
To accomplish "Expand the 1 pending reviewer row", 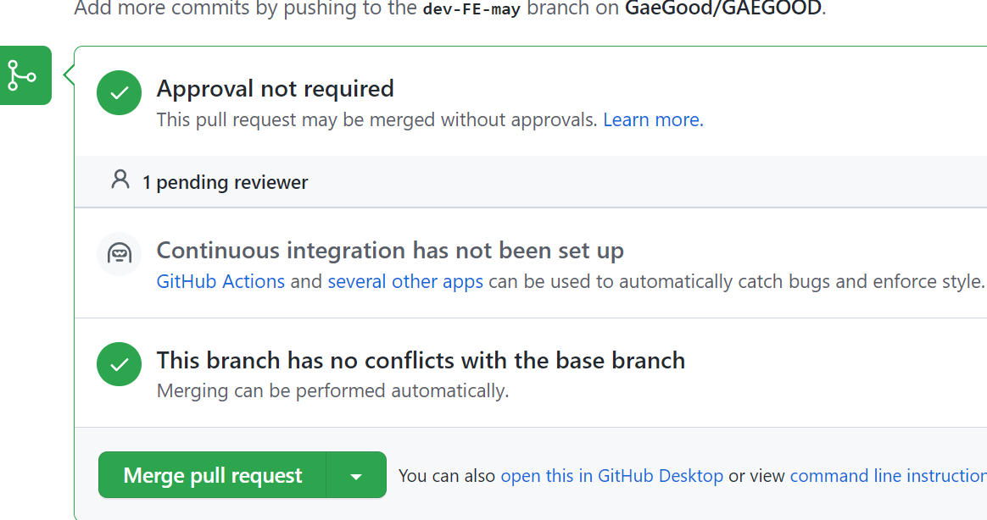I will [x=531, y=182].
